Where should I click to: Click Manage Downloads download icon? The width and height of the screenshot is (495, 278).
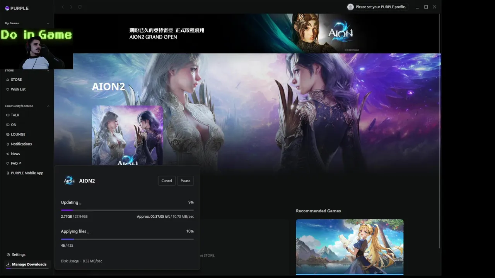pyautogui.click(x=9, y=264)
